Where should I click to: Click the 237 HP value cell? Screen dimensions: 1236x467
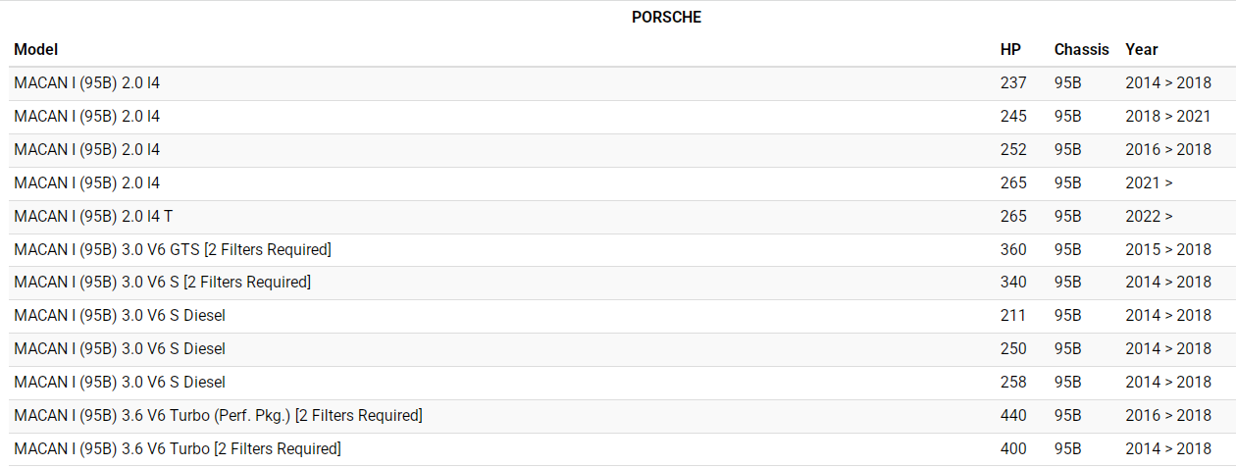pos(1013,83)
